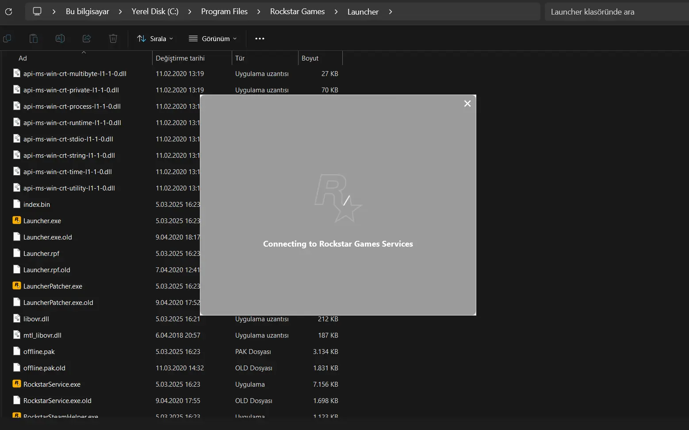This screenshot has width=689, height=430.
Task: Go to Program Files breadcrumb
Action: pyautogui.click(x=224, y=11)
